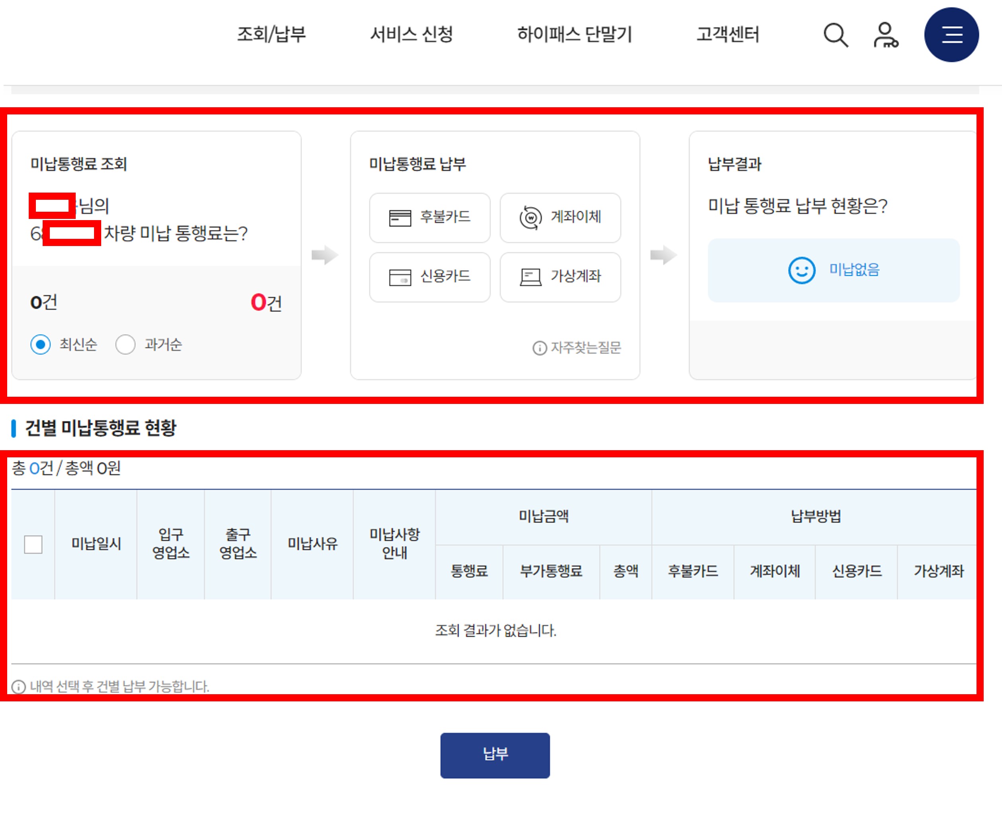Image resolution: width=1002 pixels, height=821 pixels.
Task: Choose 신용카드 payment method button
Action: pyautogui.click(x=429, y=277)
